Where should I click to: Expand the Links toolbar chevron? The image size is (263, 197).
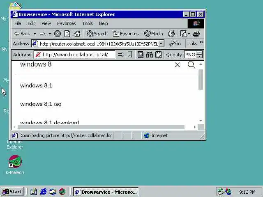(x=201, y=42)
